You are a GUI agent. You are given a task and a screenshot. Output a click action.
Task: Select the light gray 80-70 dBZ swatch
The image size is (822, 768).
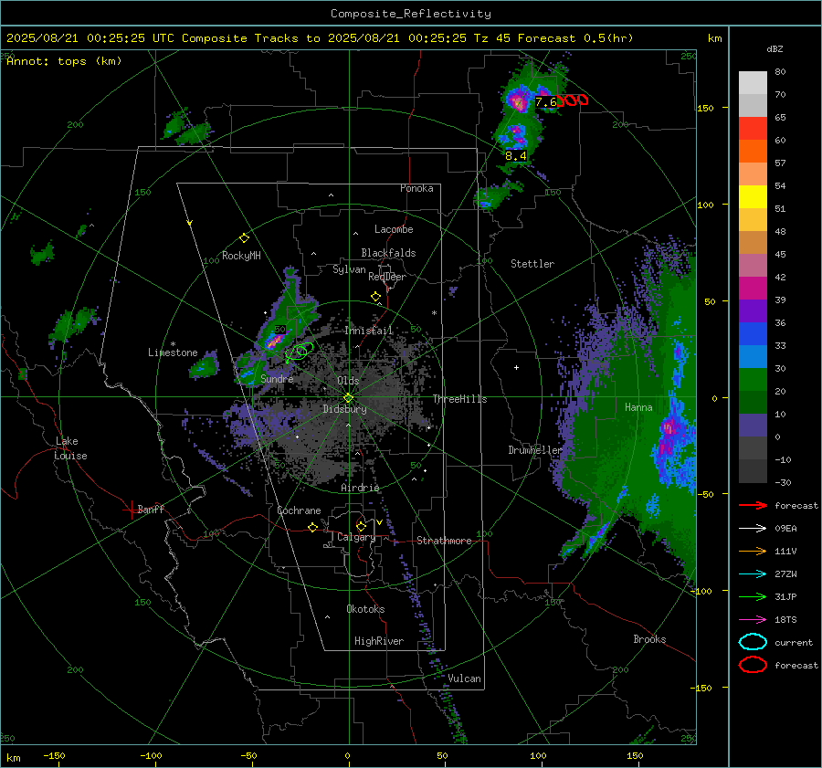pyautogui.click(x=753, y=82)
